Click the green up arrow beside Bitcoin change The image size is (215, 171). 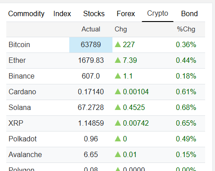pos(118,44)
